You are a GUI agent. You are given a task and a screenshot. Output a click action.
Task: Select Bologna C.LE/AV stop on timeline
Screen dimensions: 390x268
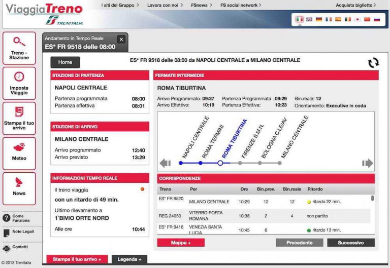click(259, 163)
